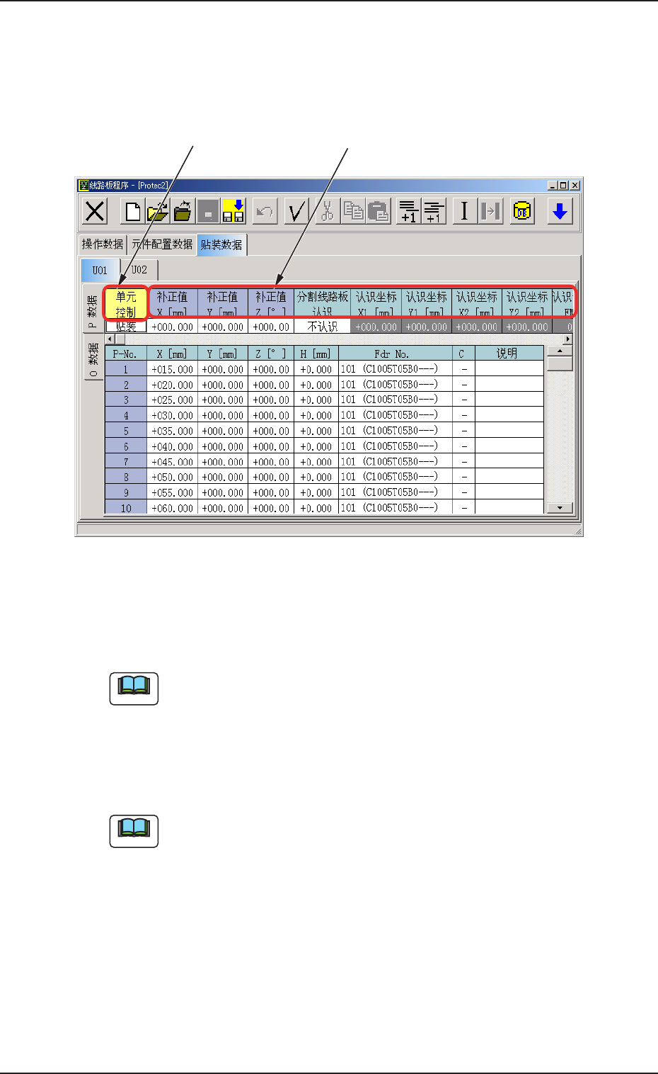Select the vertical P 数据 tab
This screenshot has height=1074, width=658.
tap(93, 311)
